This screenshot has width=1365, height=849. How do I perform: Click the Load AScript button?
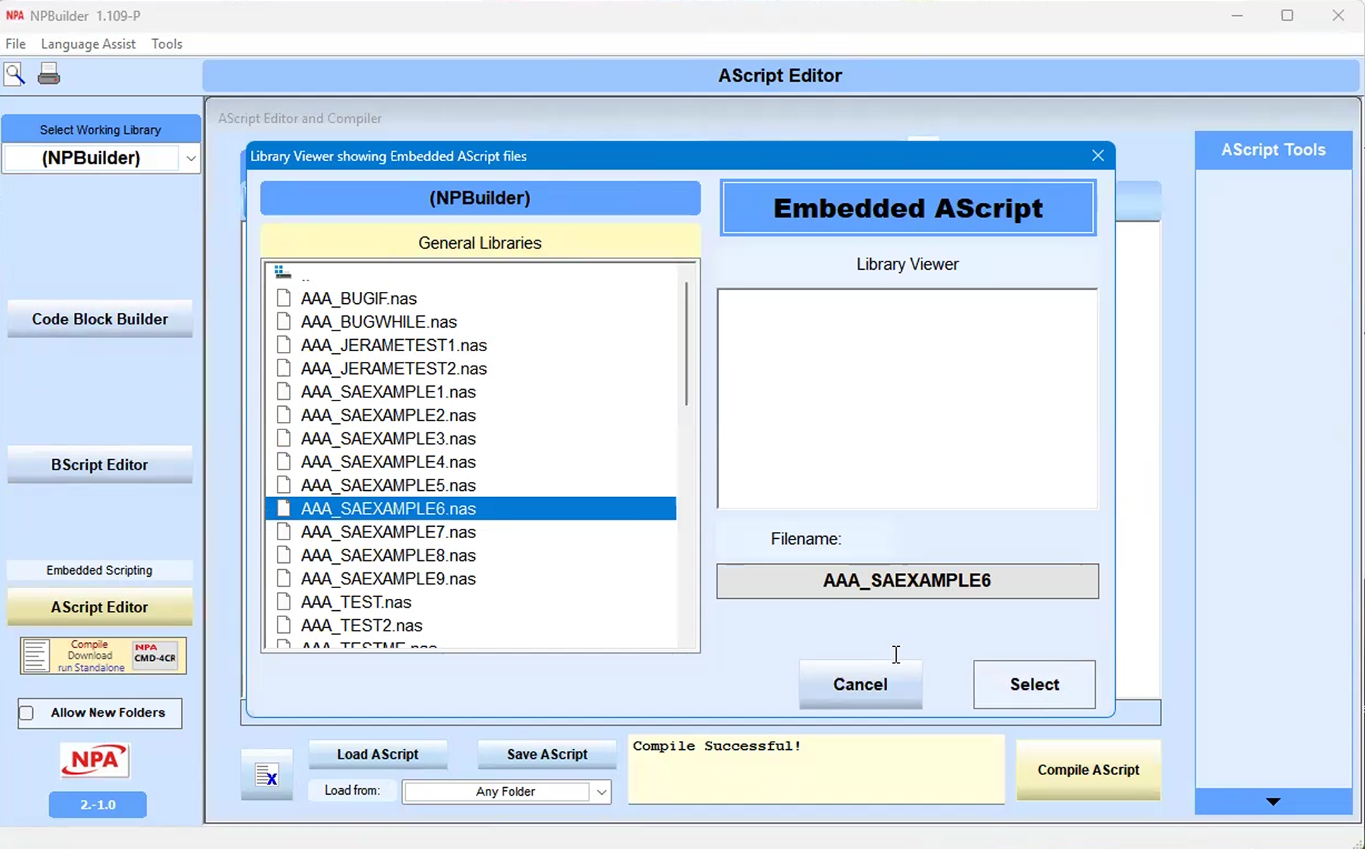[378, 754]
